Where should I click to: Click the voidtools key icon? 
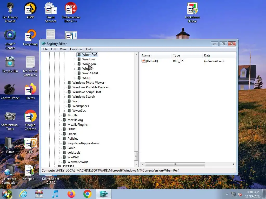(64, 152)
